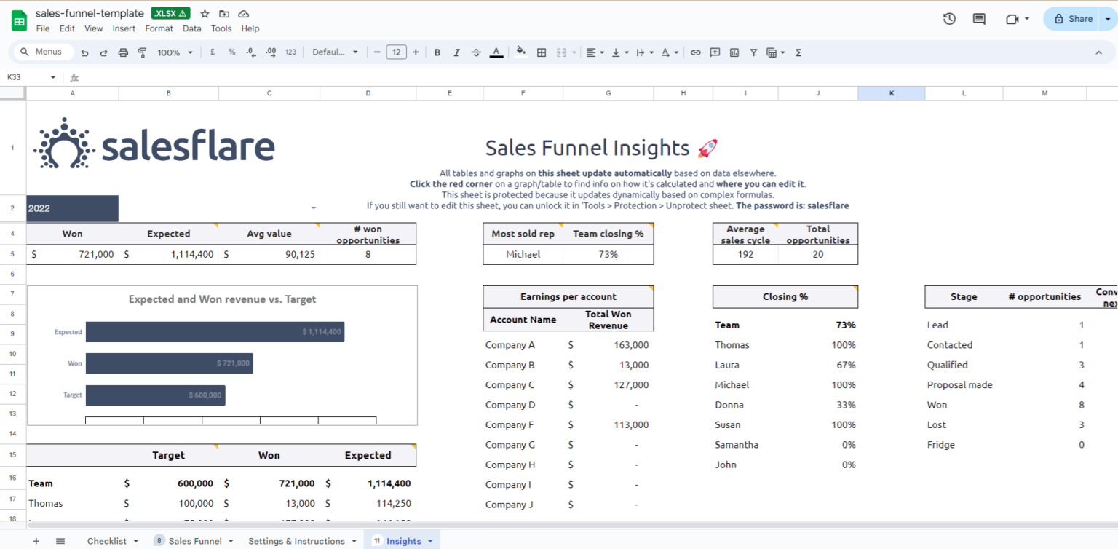Increase decimal places
The height and width of the screenshot is (549, 1118).
click(x=270, y=52)
